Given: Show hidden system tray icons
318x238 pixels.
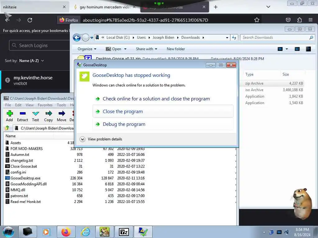Looking at the screenshot, I should (264, 232).
